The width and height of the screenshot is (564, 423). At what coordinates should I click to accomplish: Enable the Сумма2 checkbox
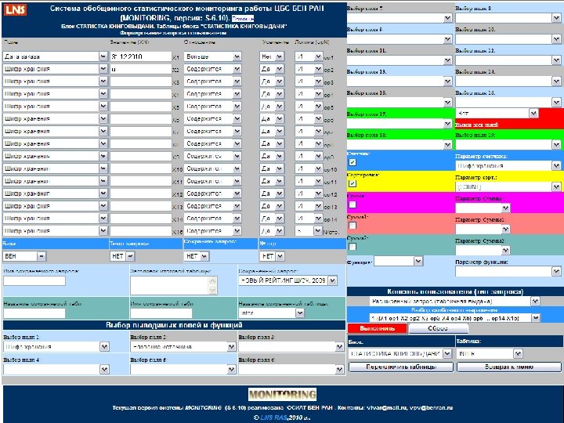coord(352,247)
